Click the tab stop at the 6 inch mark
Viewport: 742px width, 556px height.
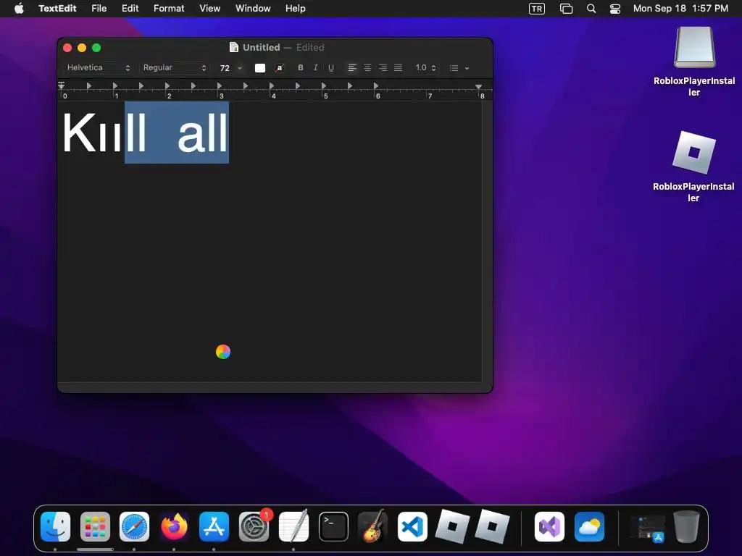(x=376, y=86)
